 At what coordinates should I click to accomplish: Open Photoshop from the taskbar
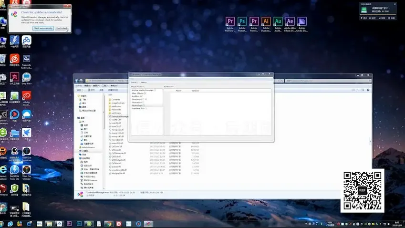pyautogui.click(x=79, y=224)
